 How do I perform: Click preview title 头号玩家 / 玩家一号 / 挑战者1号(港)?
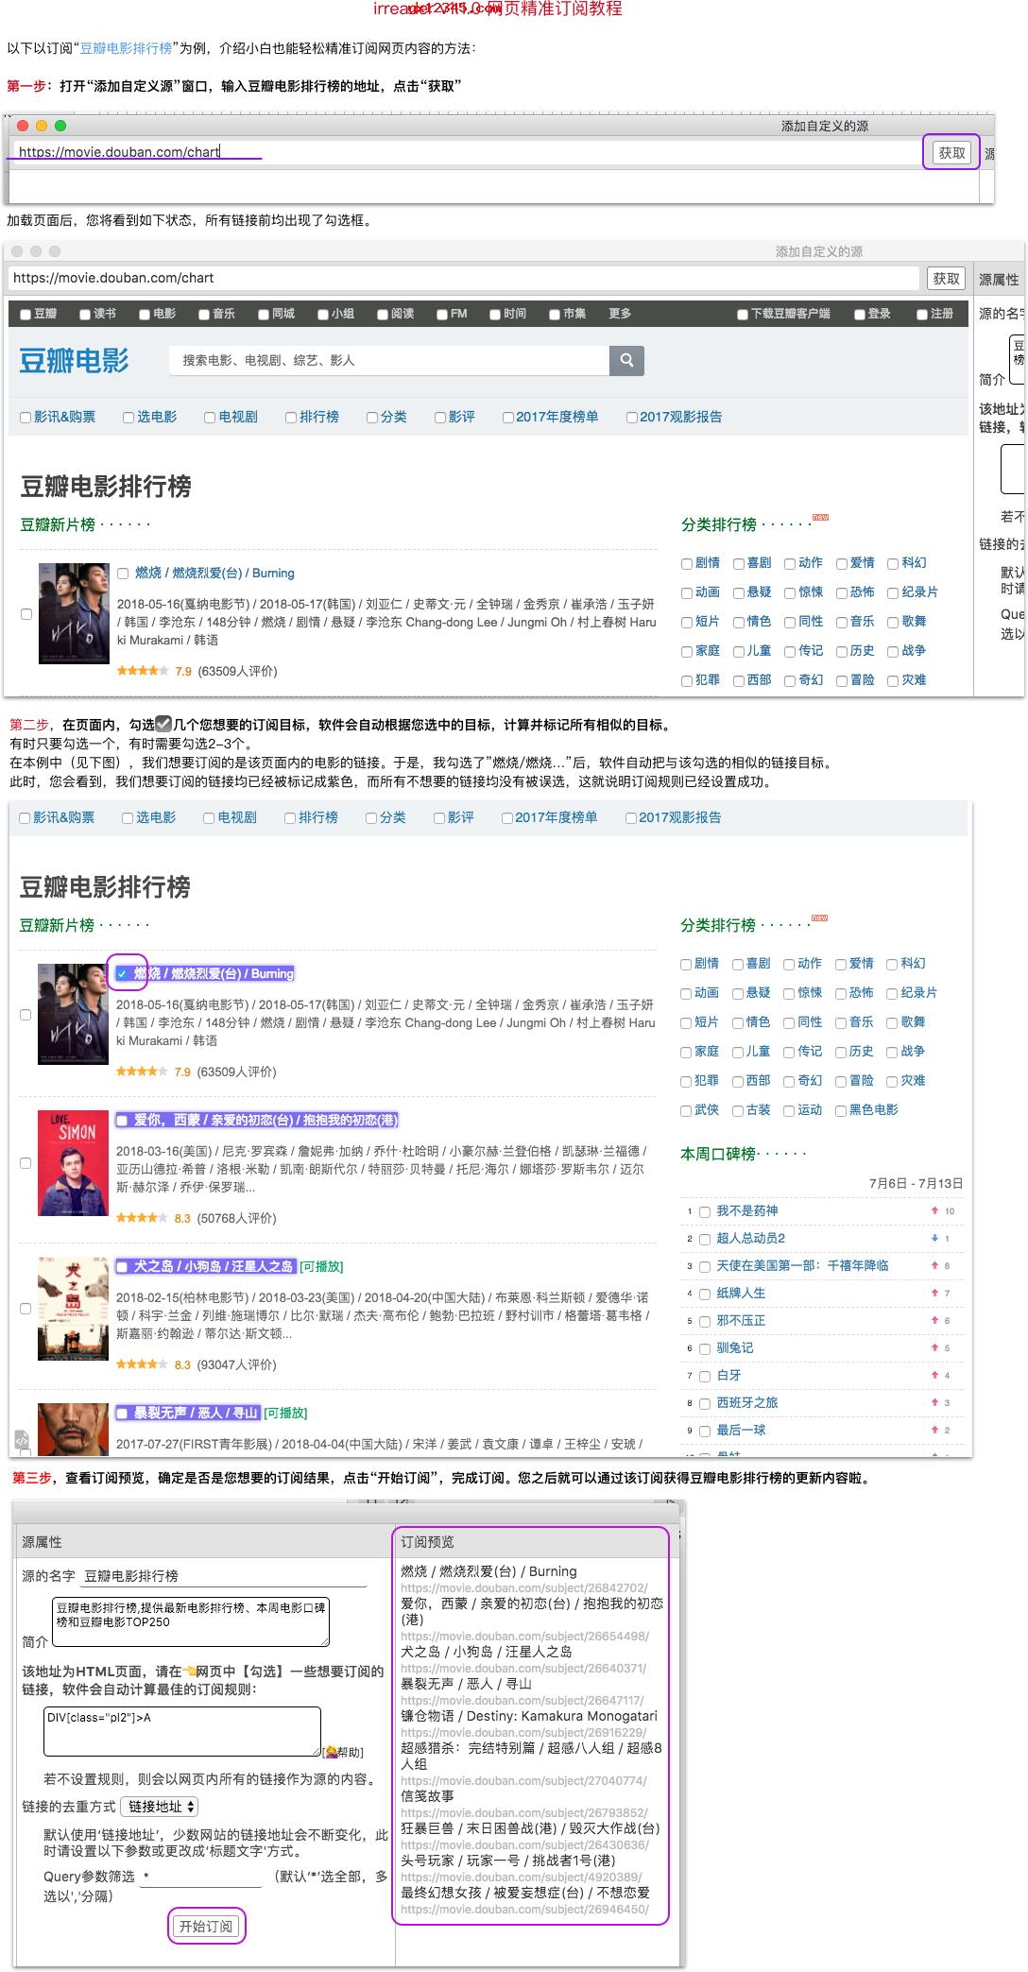pyautogui.click(x=507, y=1860)
